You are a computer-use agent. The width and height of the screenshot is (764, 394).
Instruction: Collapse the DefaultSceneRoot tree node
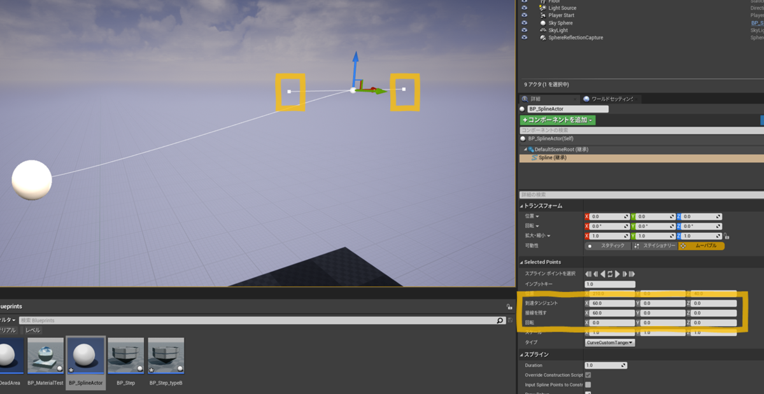click(x=525, y=150)
